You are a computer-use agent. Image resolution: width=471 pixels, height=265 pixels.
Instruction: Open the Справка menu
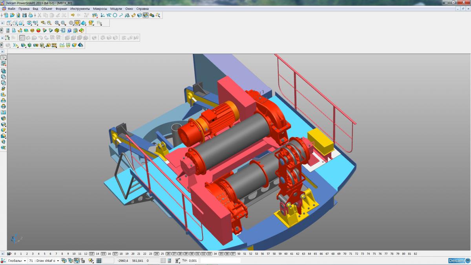pos(142,9)
